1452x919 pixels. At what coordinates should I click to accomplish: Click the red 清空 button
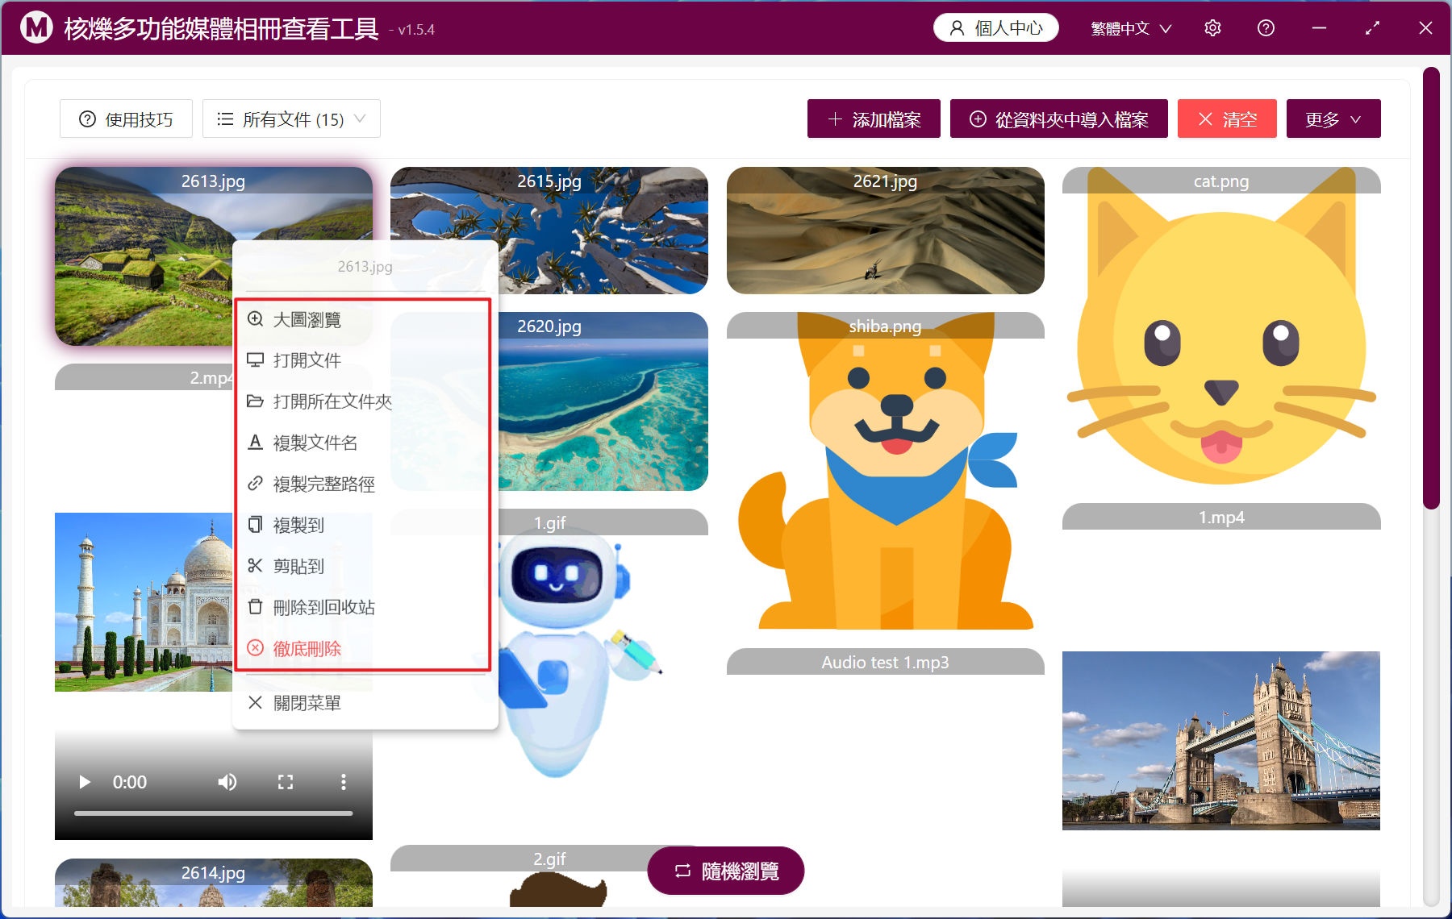click(x=1227, y=119)
